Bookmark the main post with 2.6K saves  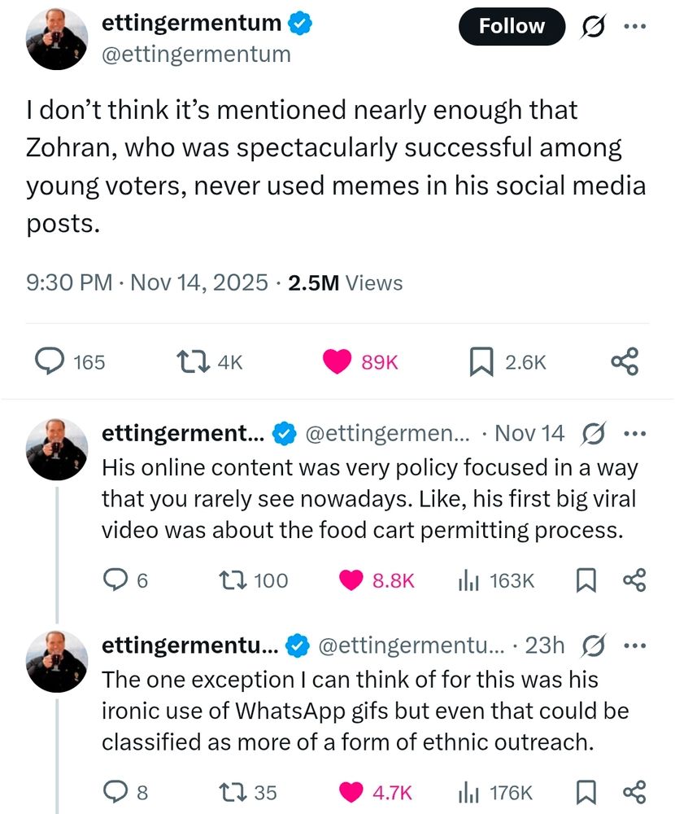[x=481, y=361]
